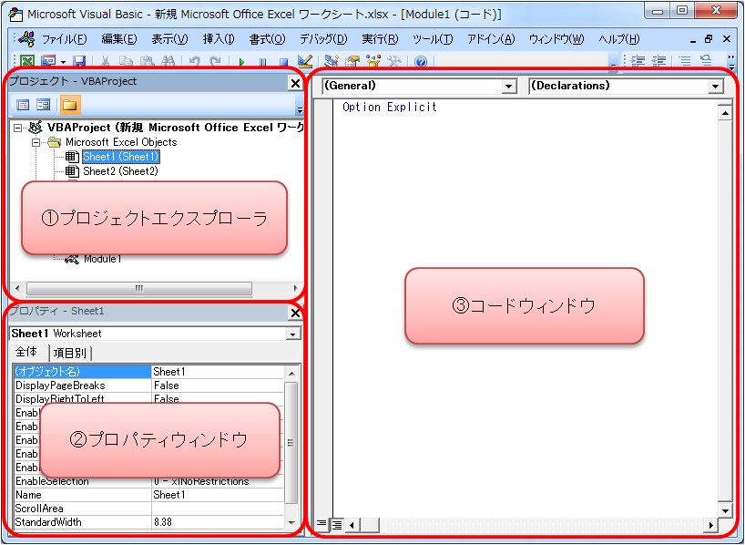Viewport: 745px width, 545px height.
Task: Click the Indent icon on Edit toolbar
Action: tap(638, 61)
